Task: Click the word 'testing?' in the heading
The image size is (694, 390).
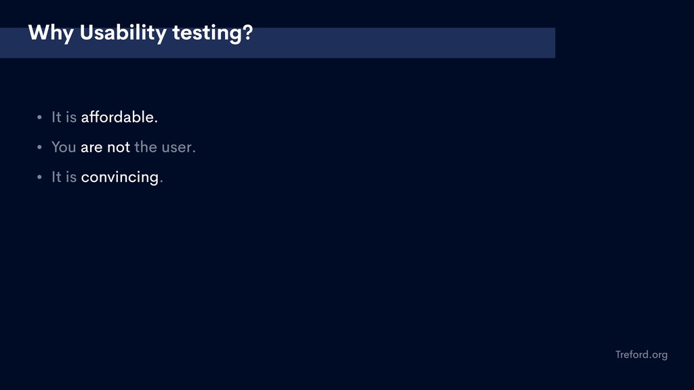Action: [x=213, y=33]
